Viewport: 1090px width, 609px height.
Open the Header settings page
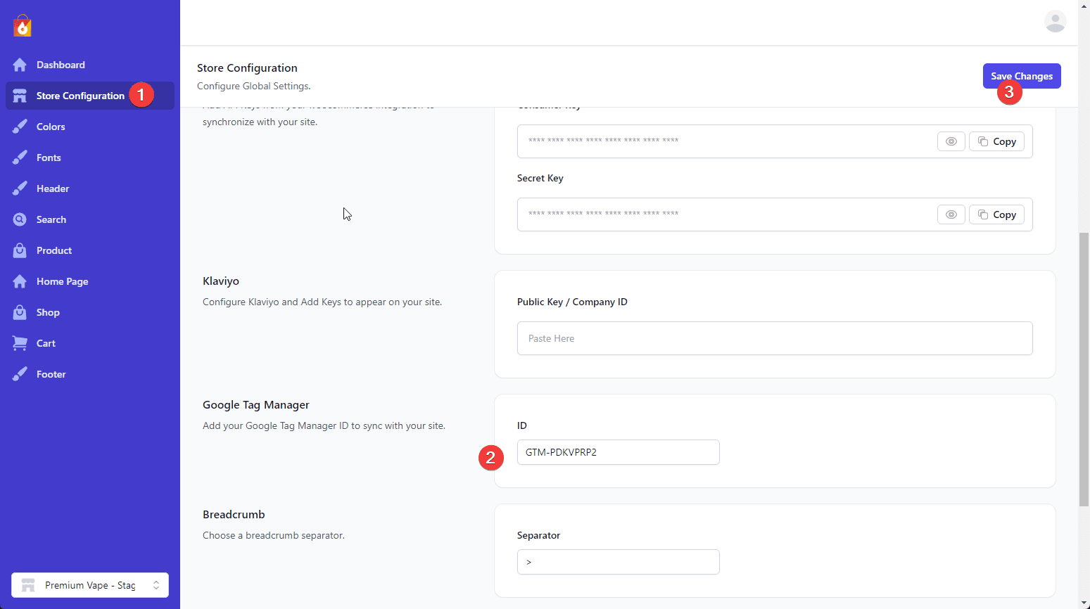pyautogui.click(x=90, y=188)
